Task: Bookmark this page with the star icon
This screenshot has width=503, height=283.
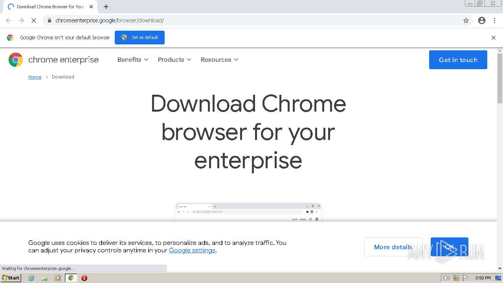Action: (466, 20)
